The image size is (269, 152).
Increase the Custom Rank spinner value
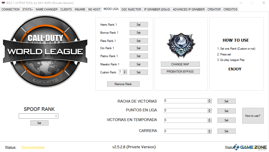125,71
